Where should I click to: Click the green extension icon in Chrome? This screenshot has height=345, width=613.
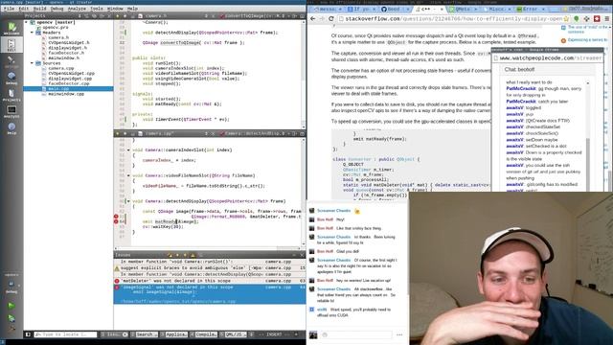(x=576, y=19)
